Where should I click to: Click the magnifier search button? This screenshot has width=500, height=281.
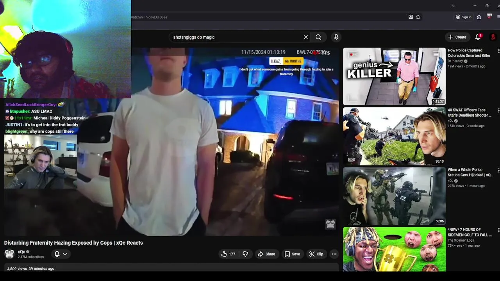[318, 37]
